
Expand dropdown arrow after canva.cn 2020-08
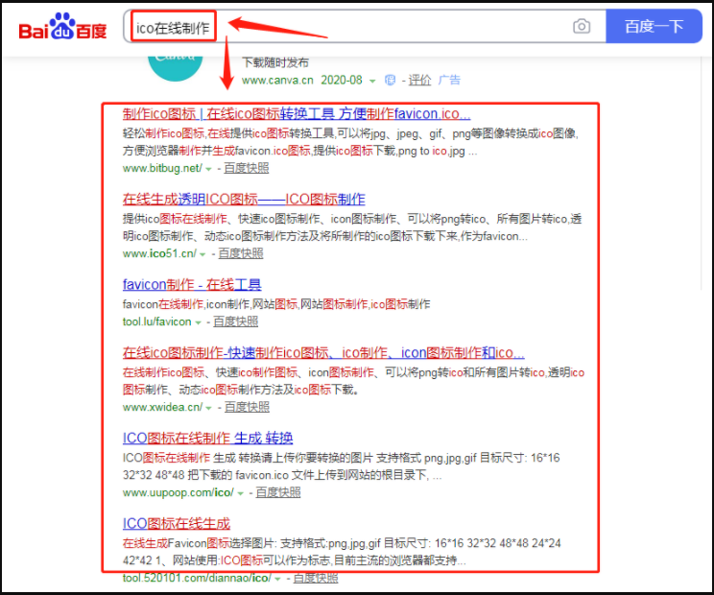372,81
